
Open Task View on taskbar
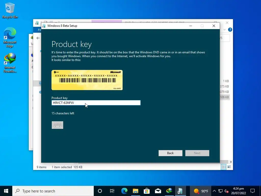(x=112, y=191)
